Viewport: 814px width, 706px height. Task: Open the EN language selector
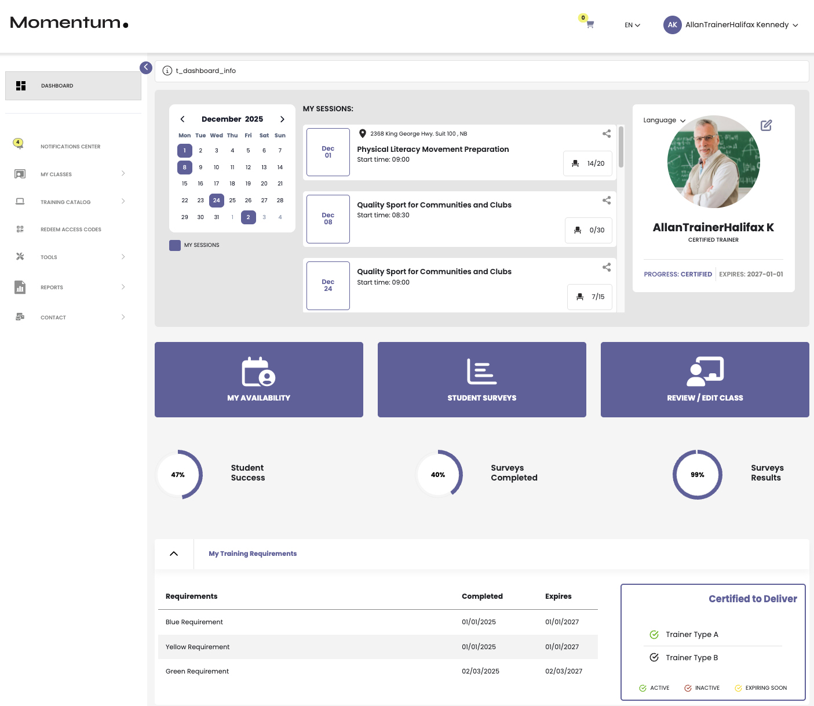click(632, 25)
